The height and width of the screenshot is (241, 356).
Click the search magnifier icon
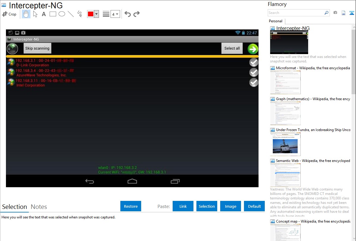pyautogui.click(x=327, y=13)
